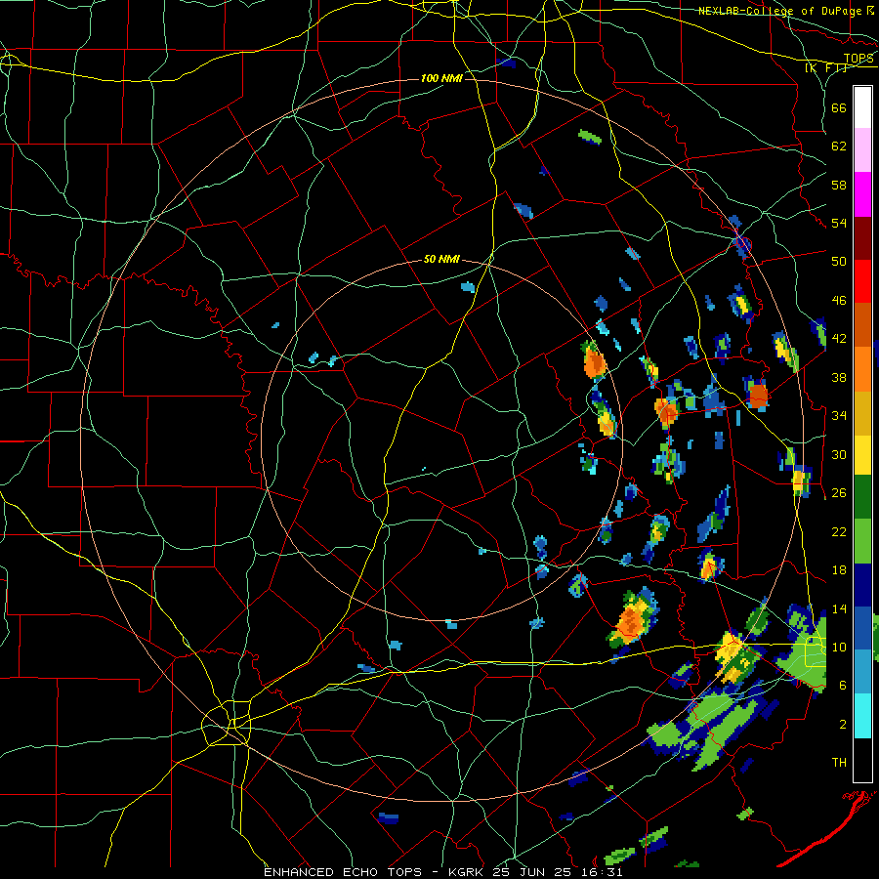
Task: Click the '100 NMI' range ring label
Action: tap(441, 78)
